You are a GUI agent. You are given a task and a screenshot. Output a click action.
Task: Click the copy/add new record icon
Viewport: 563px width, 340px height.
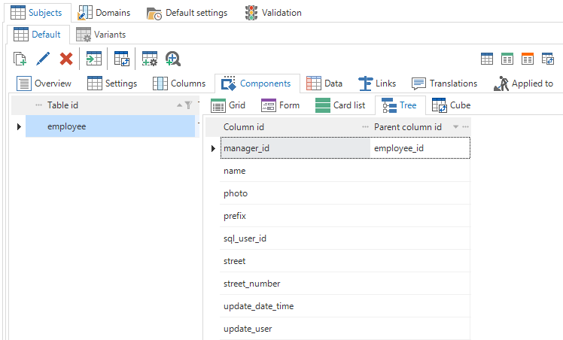point(20,59)
